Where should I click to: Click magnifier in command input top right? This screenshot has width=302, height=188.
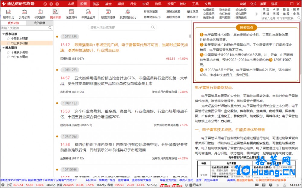coord(299,18)
